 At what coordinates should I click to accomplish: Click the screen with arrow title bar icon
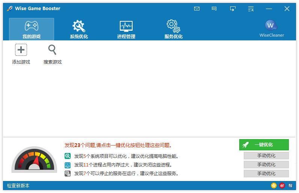pos(233,9)
